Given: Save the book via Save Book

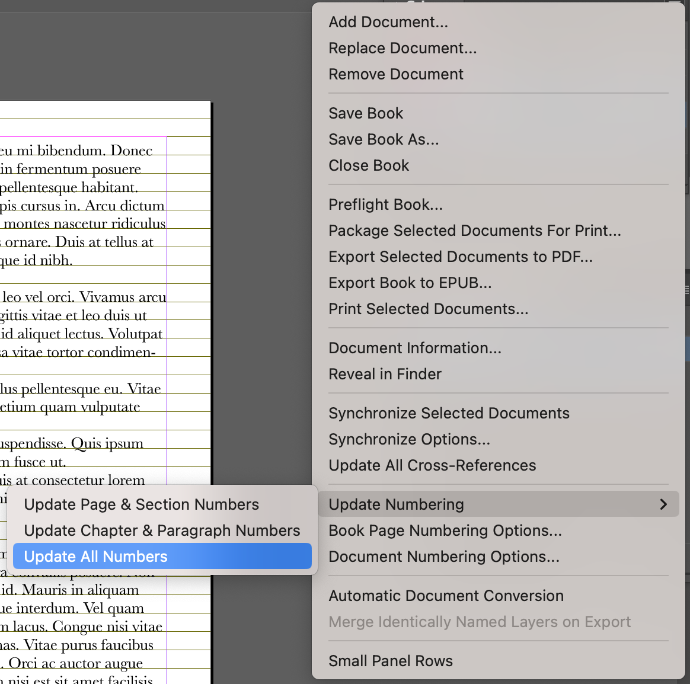Looking at the screenshot, I should 366,113.
